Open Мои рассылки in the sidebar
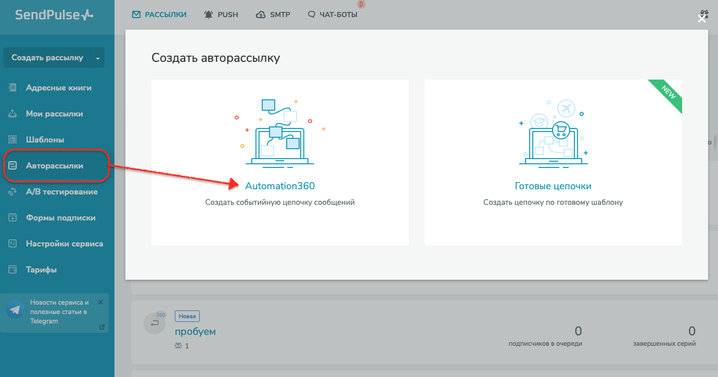This screenshot has width=718, height=377. pos(55,114)
